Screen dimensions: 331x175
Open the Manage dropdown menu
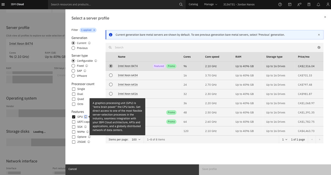pyautogui.click(x=210, y=5)
